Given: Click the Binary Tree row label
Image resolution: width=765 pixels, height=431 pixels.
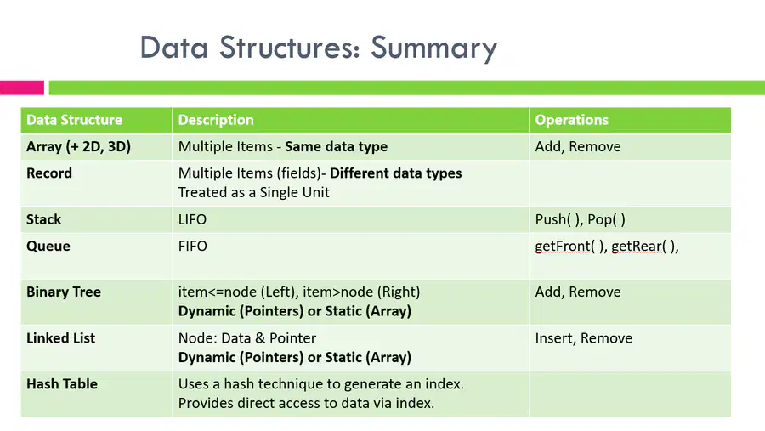Looking at the screenshot, I should (64, 292).
